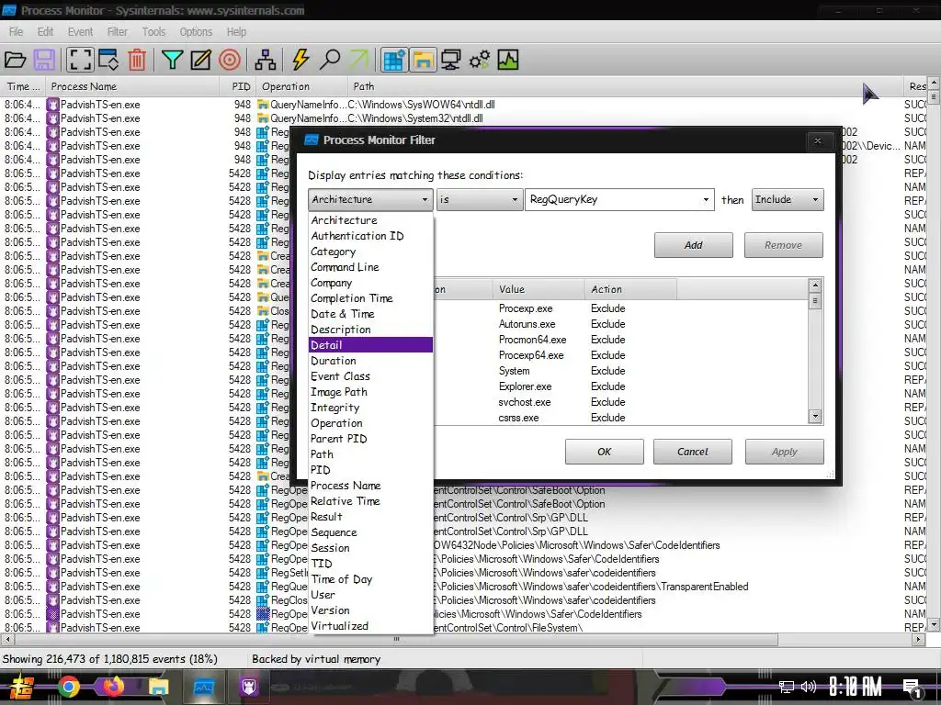Viewport: 941px width, 705px height.
Task: Expand the 'is' relation dropdown
Action: [x=479, y=199]
